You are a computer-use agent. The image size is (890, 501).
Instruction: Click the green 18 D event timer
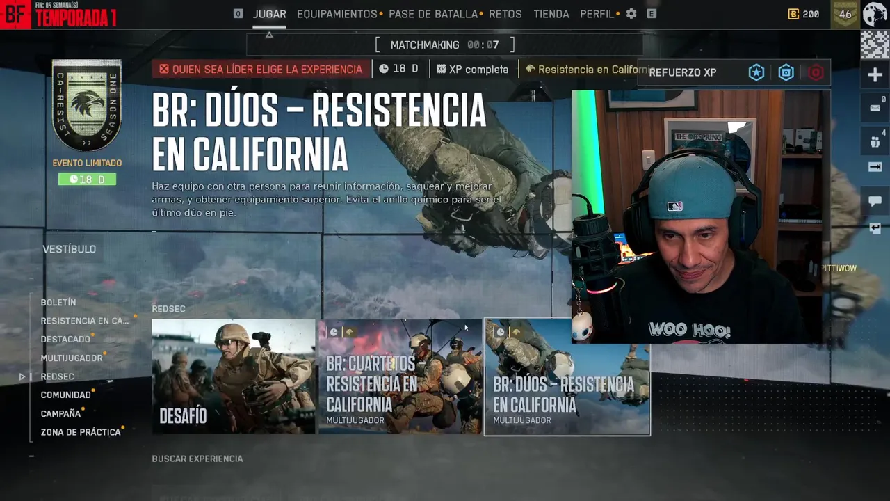87,180
